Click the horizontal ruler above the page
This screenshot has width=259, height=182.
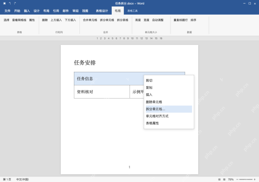pos(129,38)
